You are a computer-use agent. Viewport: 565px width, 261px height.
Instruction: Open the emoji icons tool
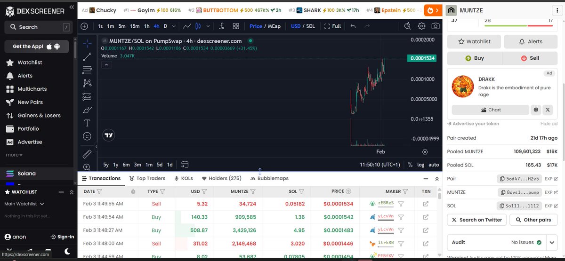click(87, 136)
